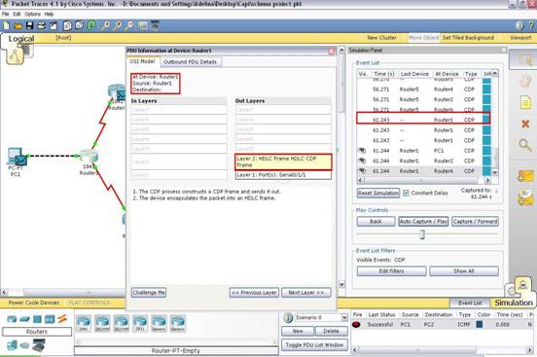Click the blue color swatch in PDU list
Screen dimensions: 537x357
[480, 324]
